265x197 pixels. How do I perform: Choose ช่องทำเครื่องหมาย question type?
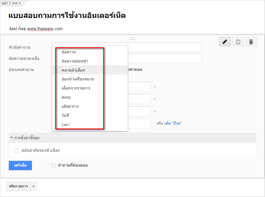click(78, 79)
